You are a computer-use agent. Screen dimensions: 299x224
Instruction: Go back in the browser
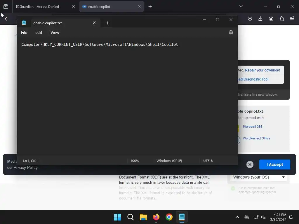click(x=7, y=19)
